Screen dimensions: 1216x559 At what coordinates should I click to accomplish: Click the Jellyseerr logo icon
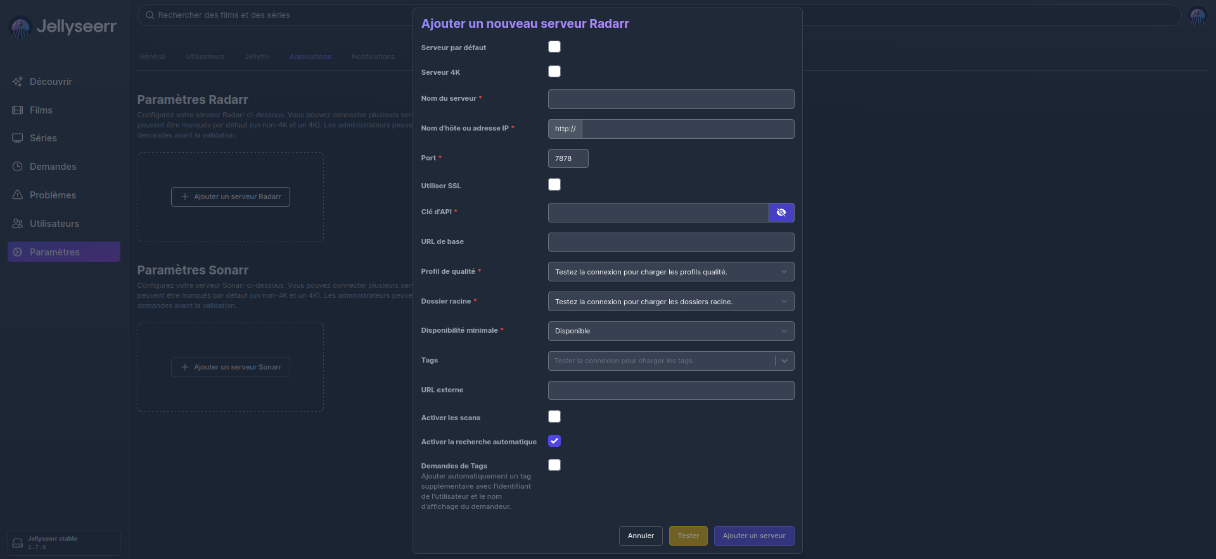click(20, 27)
